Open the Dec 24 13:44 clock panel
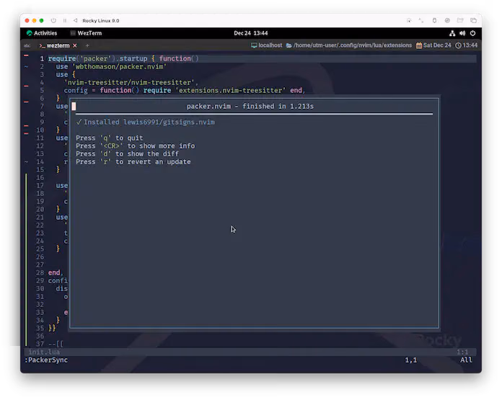This screenshot has width=502, height=400. point(251,33)
